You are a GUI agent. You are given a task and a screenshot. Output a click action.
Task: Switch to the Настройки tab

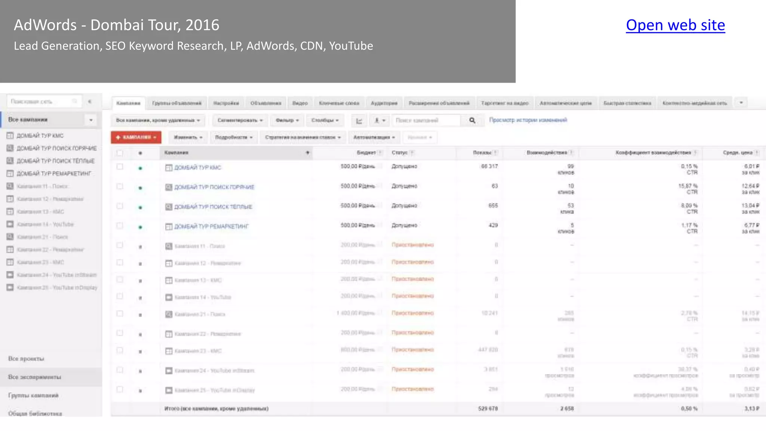(x=226, y=103)
